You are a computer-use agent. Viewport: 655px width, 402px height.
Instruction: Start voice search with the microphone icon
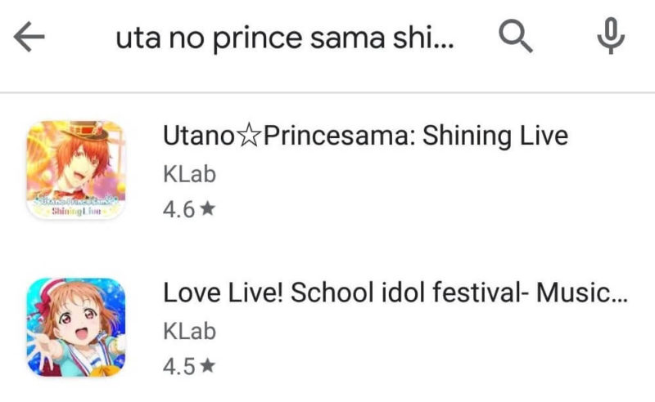611,36
